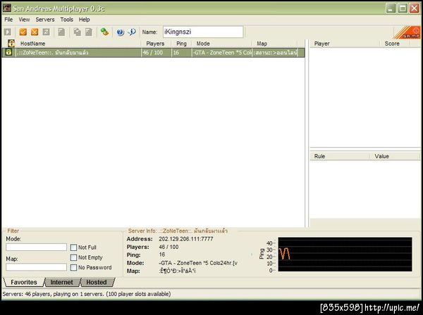
Task: Click the ping value 16 in server row
Action: [182, 53]
